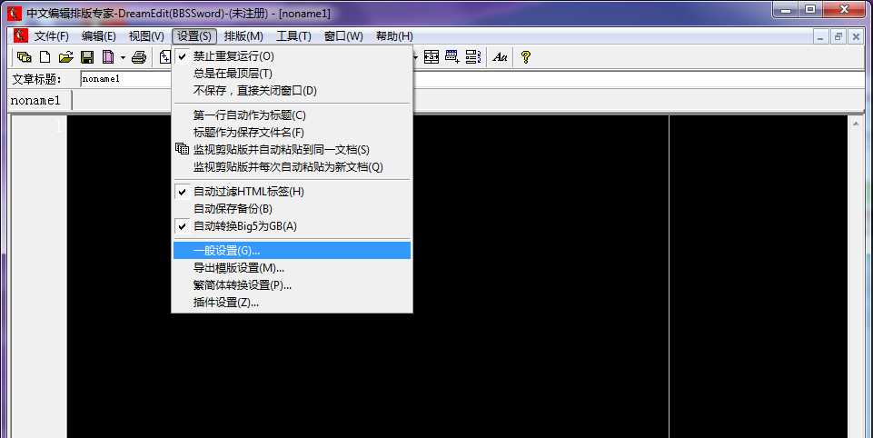Maximize the DreamEdit main window

(810, 9)
